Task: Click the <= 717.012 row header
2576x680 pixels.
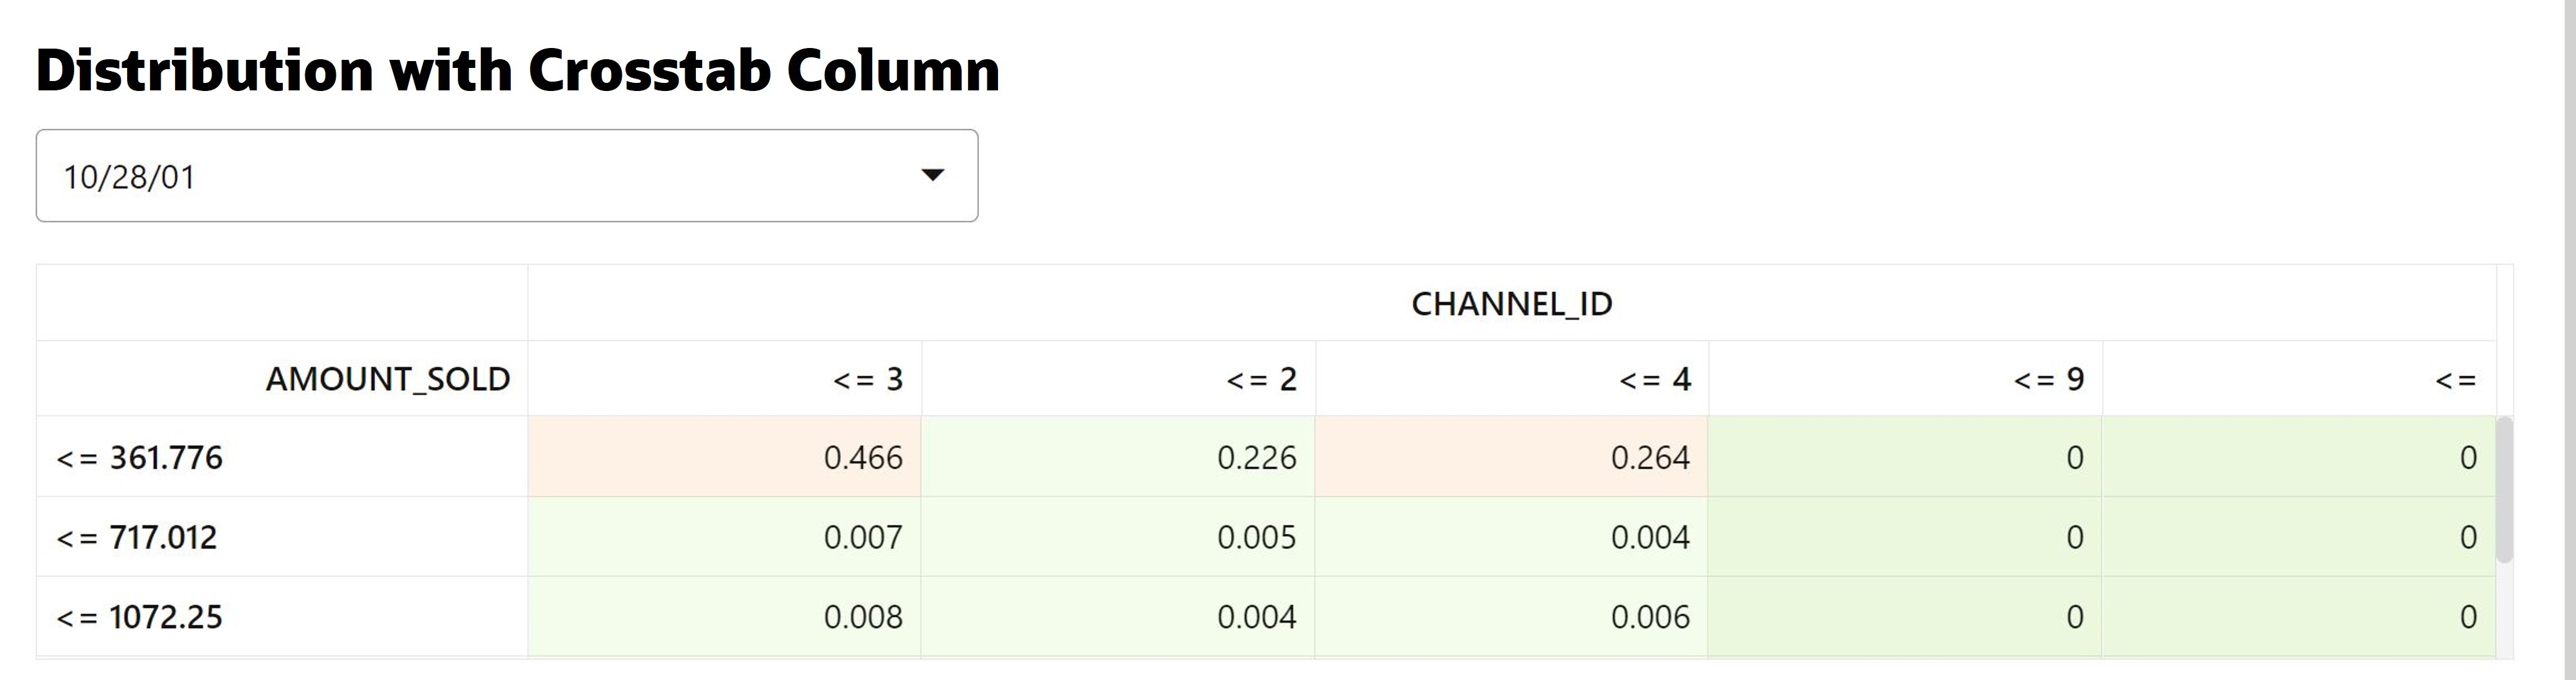Action: click(x=137, y=538)
